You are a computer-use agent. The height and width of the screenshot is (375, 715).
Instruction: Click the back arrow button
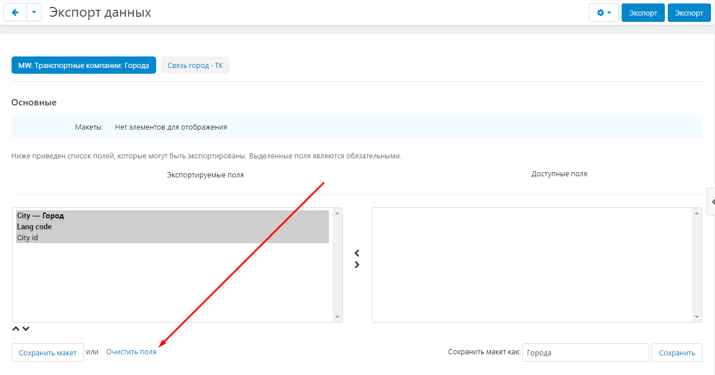(15, 13)
